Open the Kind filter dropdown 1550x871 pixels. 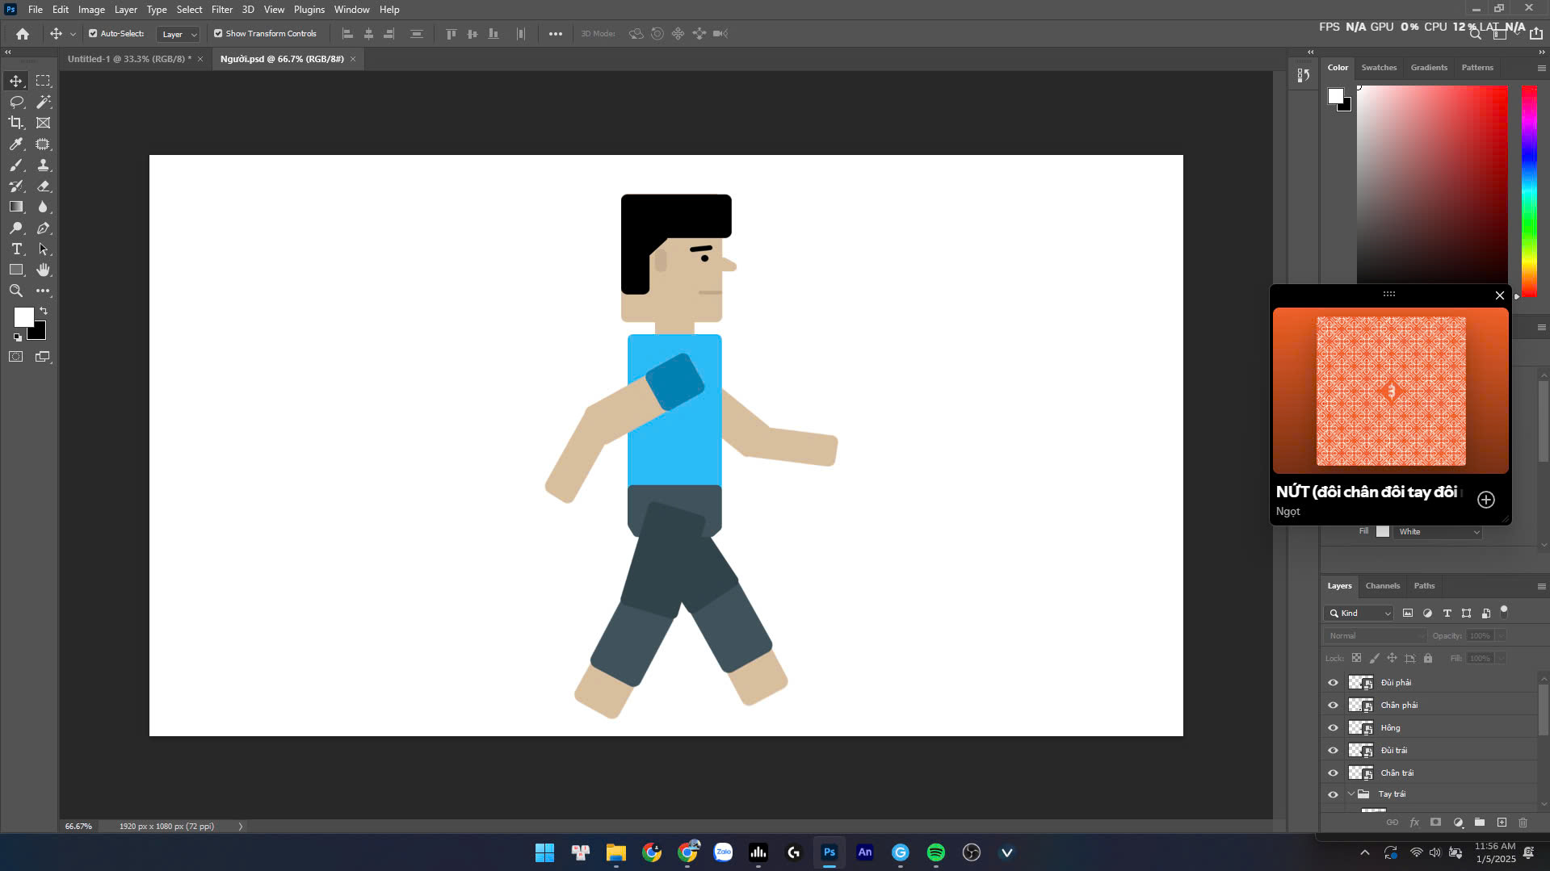[x=1359, y=613]
